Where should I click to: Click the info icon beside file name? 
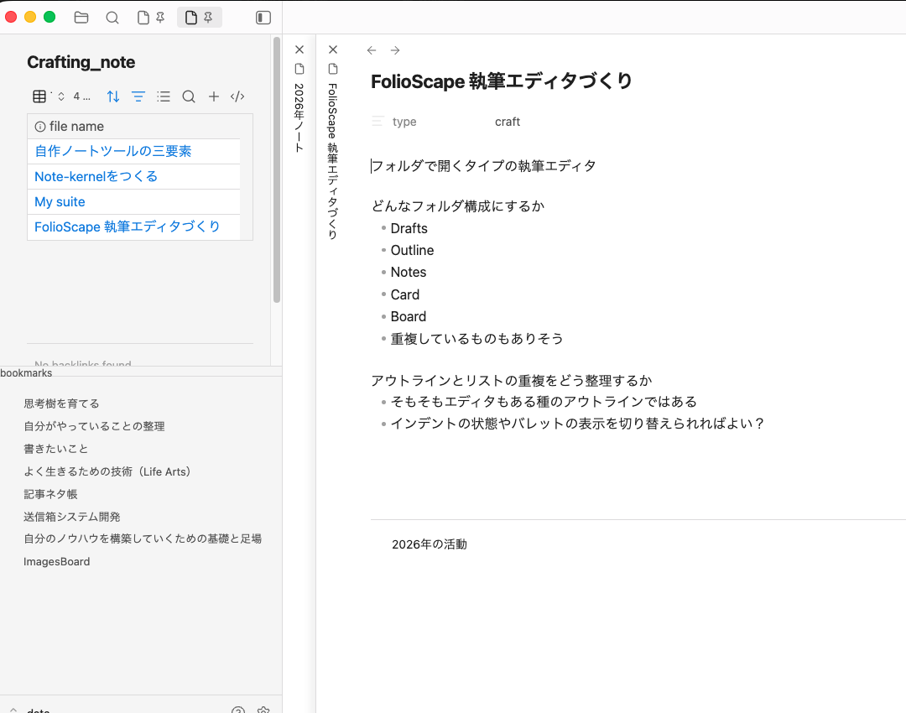pos(40,127)
